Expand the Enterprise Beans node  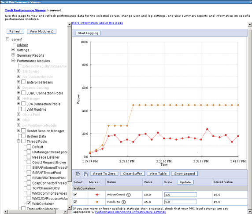click(19, 82)
